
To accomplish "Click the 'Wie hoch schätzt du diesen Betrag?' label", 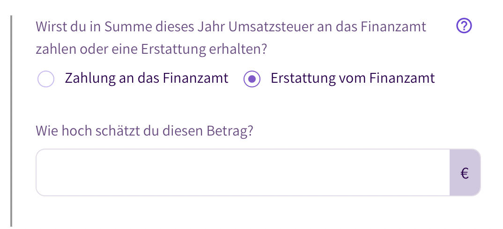I will click(144, 131).
